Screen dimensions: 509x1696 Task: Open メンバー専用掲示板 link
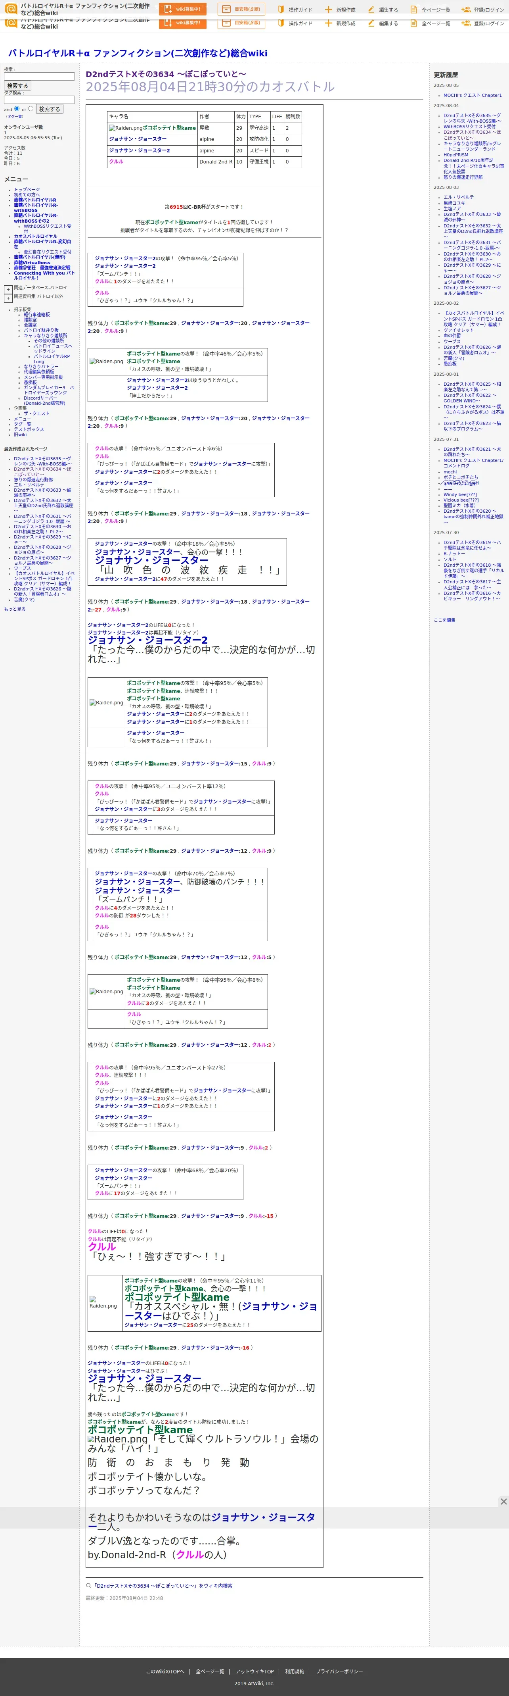click(43, 377)
